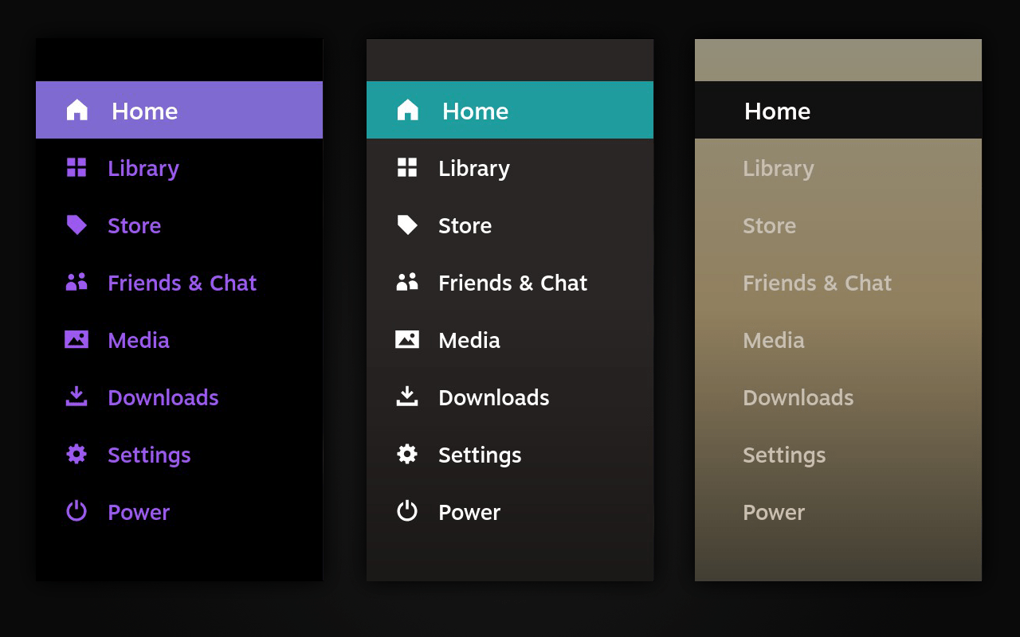Select Settings in the tan sidebar

(x=784, y=455)
